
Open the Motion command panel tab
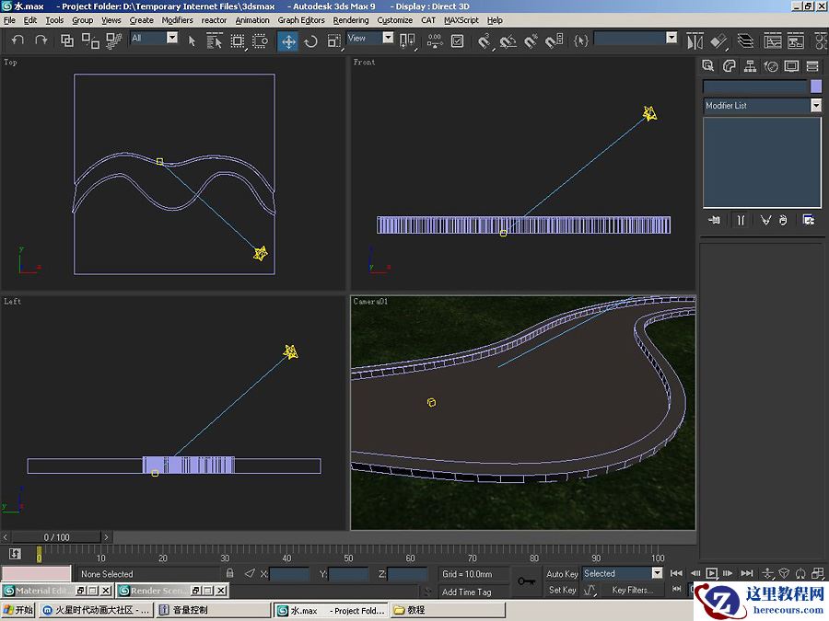click(x=771, y=66)
